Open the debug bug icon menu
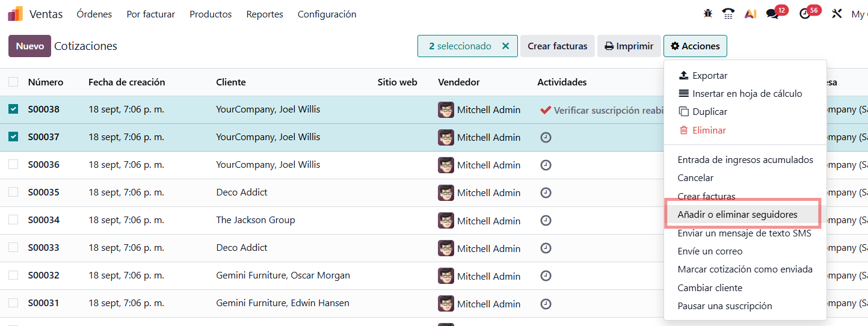The image size is (868, 326). [707, 14]
